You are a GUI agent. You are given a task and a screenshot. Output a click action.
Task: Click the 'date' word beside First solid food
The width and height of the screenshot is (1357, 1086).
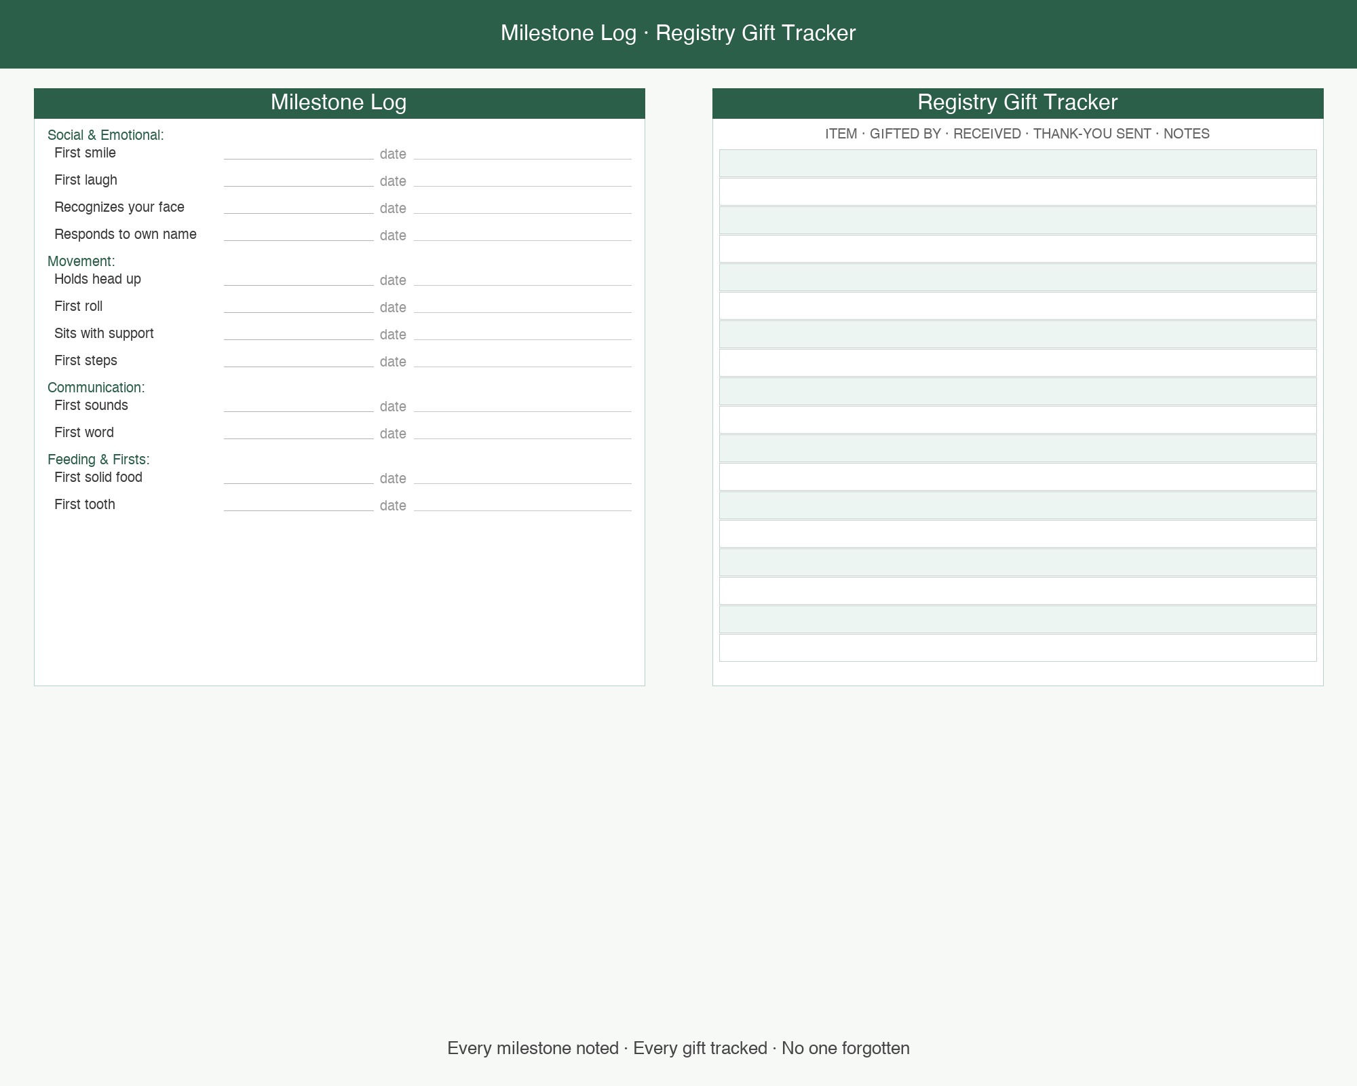(x=393, y=479)
